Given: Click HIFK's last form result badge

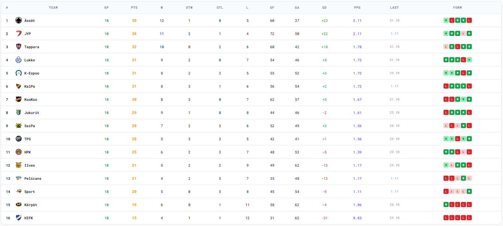Looking at the screenshot, I should 469,218.
